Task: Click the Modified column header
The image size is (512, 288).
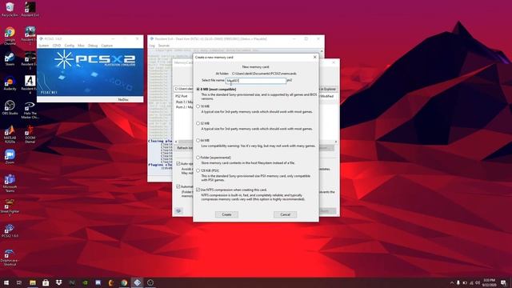Action: coord(327,96)
